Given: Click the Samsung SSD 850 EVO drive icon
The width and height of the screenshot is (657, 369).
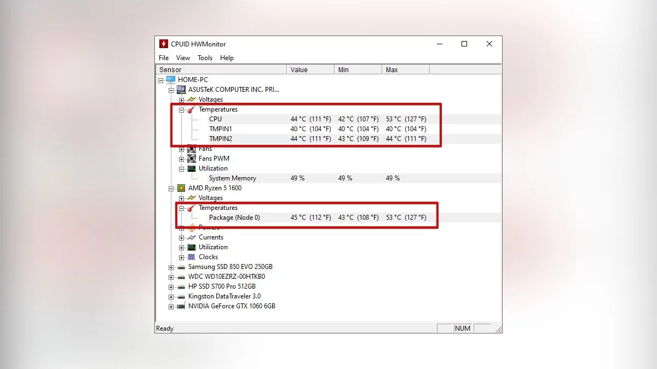Looking at the screenshot, I should tap(181, 267).
